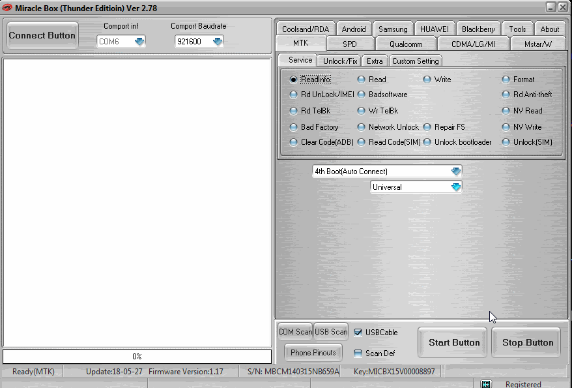Switch to the CDMA/LG/MI tab
The width and height of the screenshot is (572, 388).
(x=473, y=44)
